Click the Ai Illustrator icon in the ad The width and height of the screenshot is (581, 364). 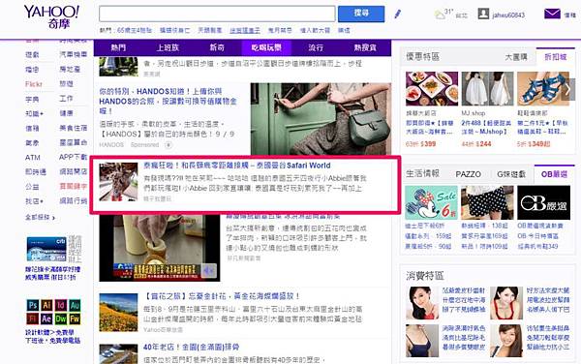click(46, 305)
